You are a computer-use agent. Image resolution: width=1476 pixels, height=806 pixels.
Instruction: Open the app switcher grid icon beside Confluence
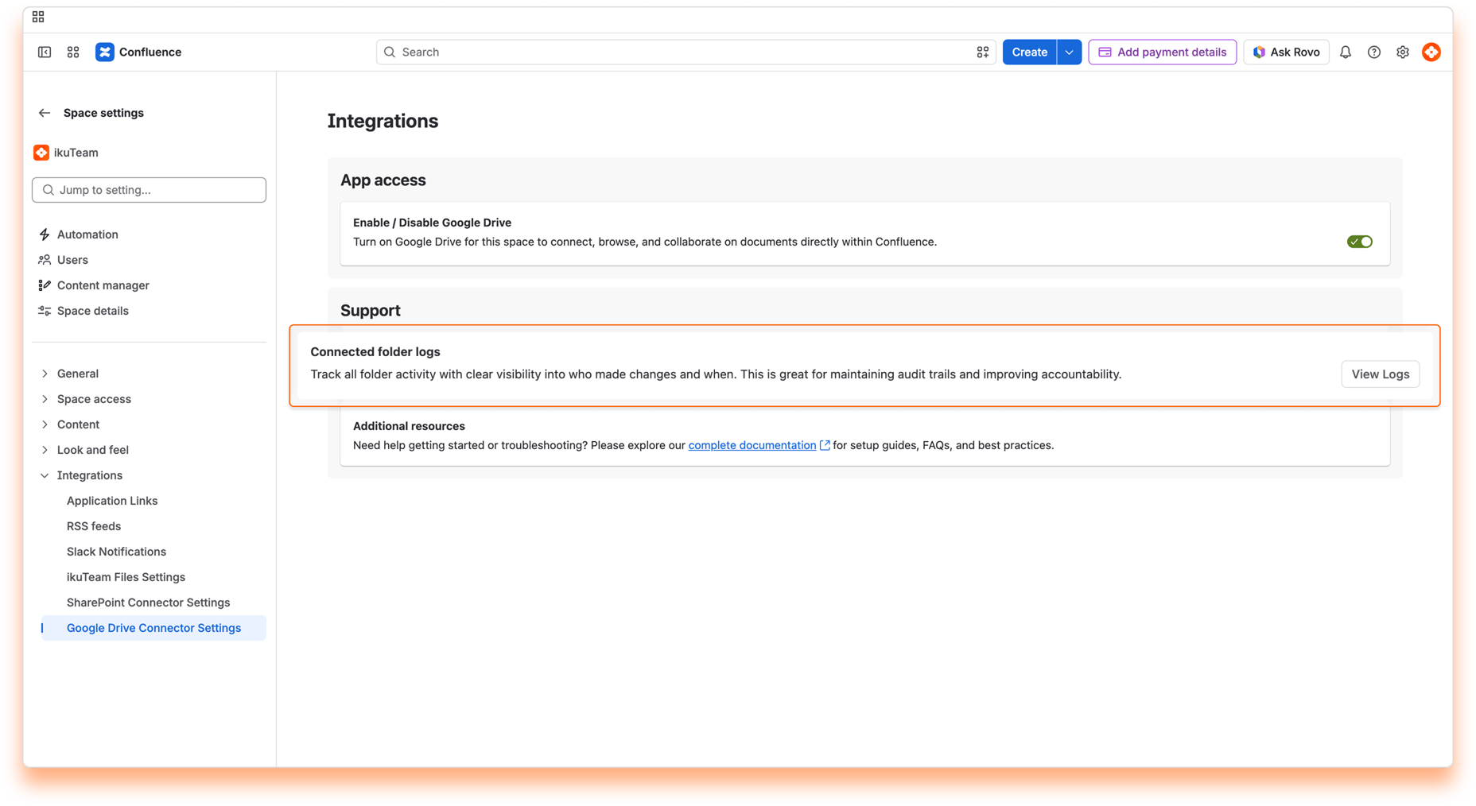(73, 52)
